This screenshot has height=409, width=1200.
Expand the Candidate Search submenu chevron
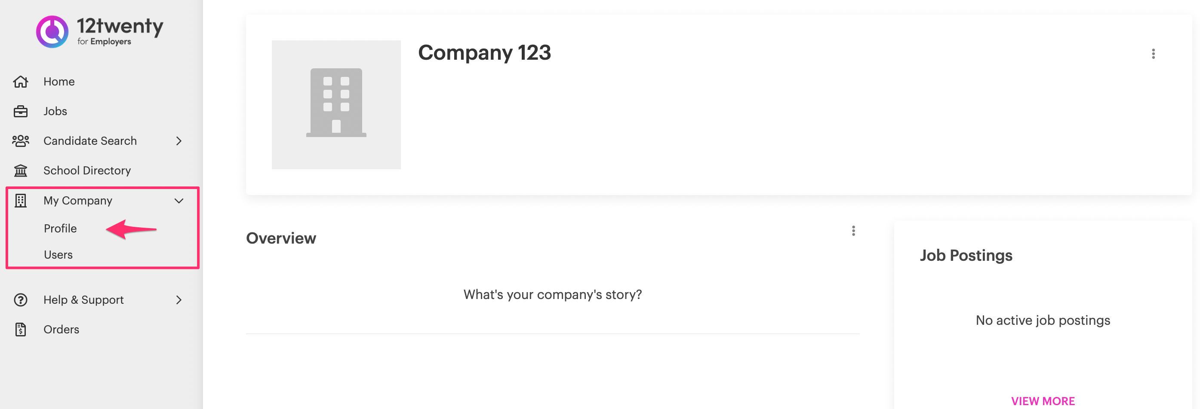[179, 141]
